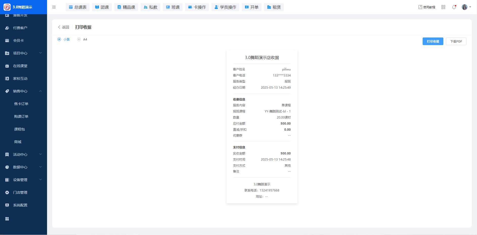Open the 购课订单 submenu item

pyautogui.click(x=21, y=116)
